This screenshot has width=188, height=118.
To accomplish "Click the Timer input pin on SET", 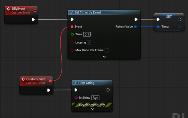I will point(158,27).
